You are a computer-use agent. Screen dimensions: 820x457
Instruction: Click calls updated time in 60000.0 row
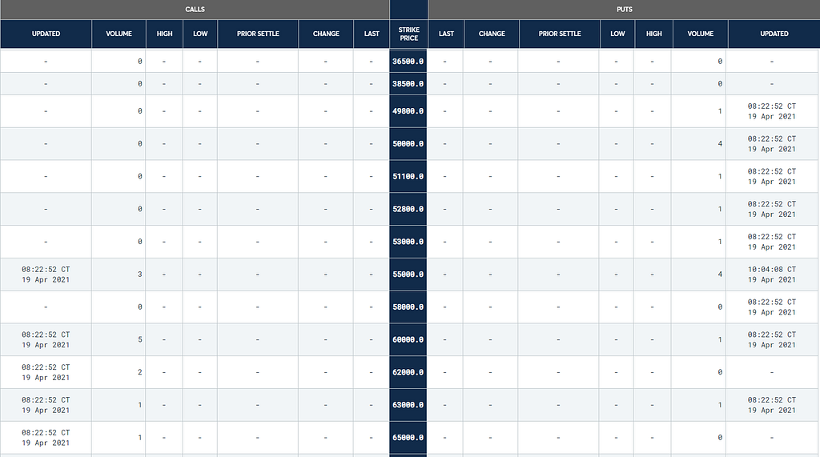click(46, 340)
